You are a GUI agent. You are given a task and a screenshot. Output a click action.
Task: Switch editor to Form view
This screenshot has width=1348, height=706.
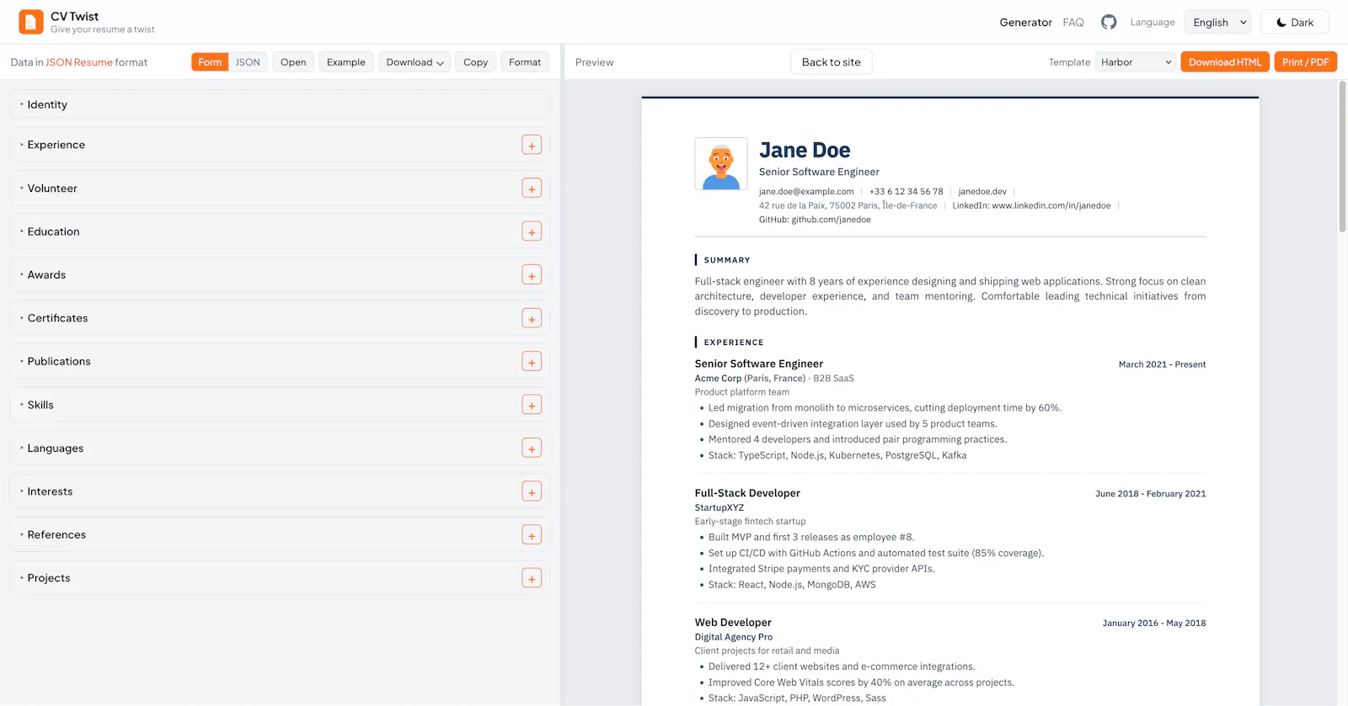(210, 61)
